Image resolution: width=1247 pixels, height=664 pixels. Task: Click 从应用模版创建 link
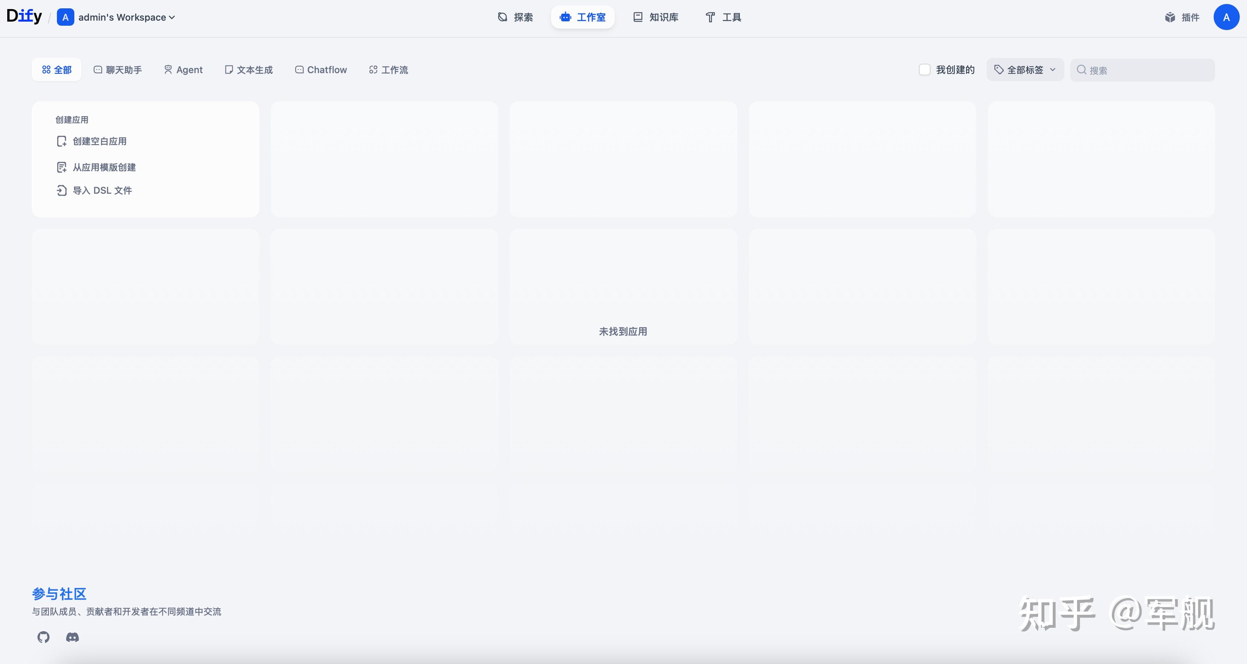point(104,167)
